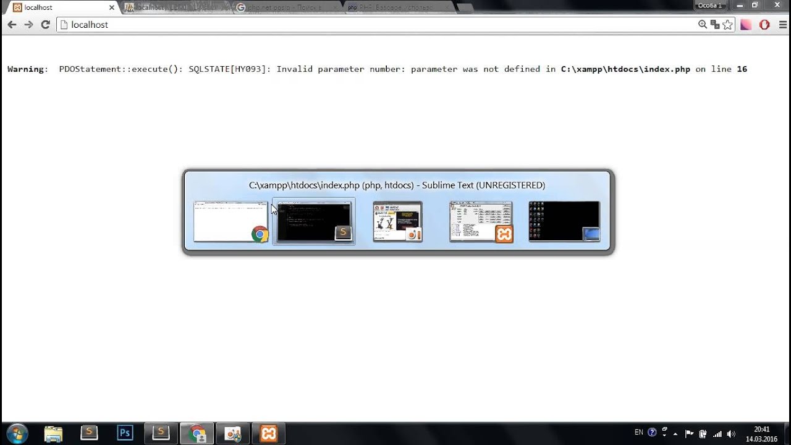Reload the localhost page
Screen dimensions: 791x445
pos(45,25)
